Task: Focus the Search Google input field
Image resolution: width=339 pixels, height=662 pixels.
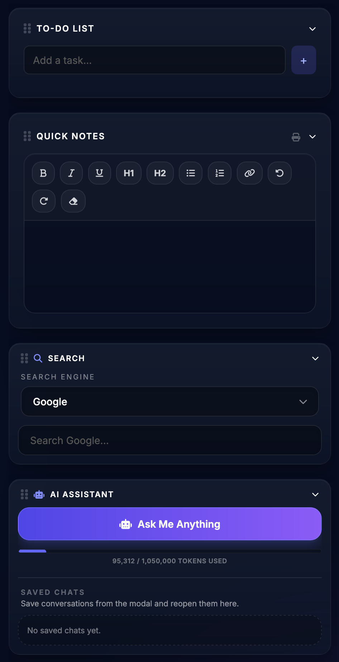Action: [x=169, y=440]
